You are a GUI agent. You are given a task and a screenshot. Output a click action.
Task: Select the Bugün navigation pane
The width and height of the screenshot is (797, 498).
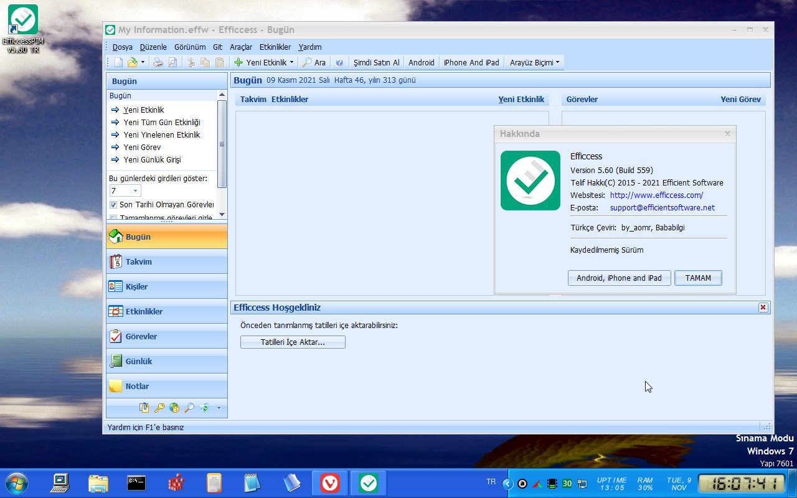167,237
